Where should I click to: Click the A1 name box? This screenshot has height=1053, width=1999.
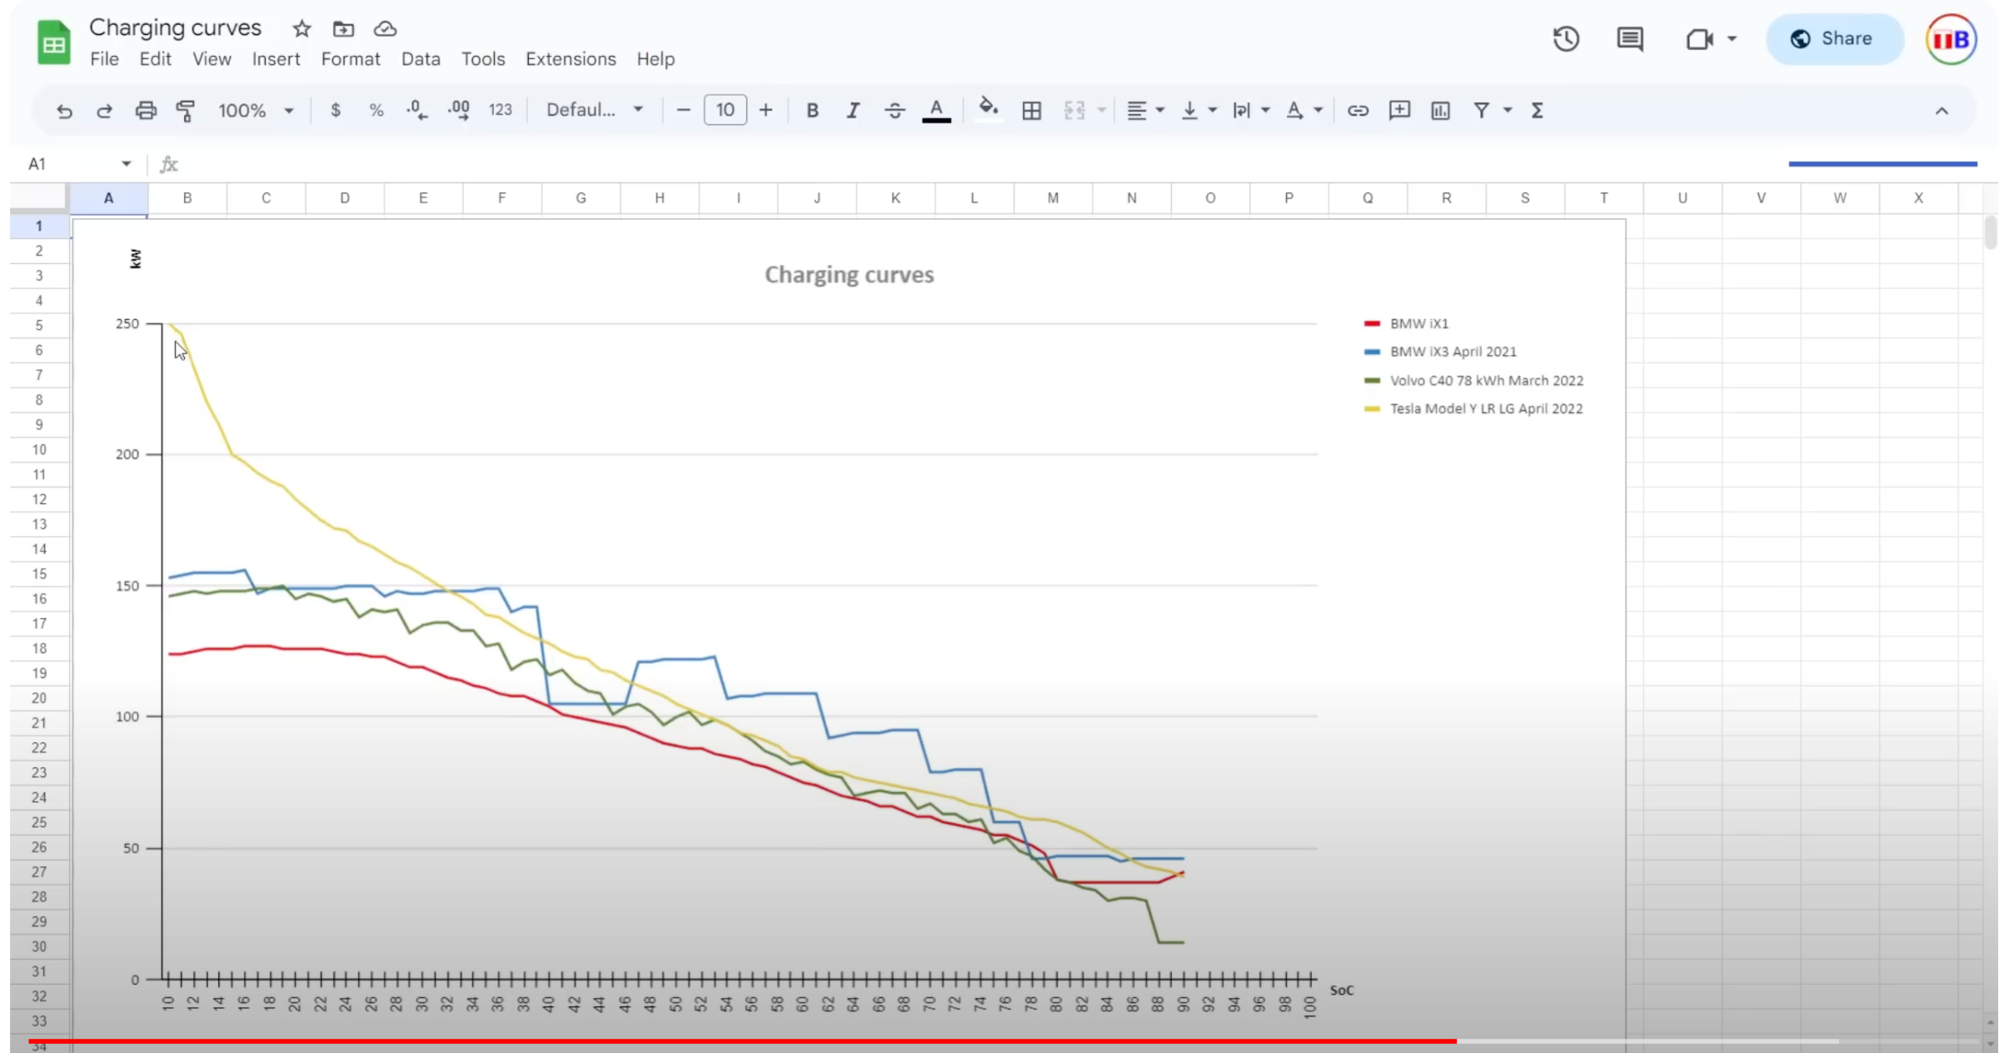pos(79,164)
